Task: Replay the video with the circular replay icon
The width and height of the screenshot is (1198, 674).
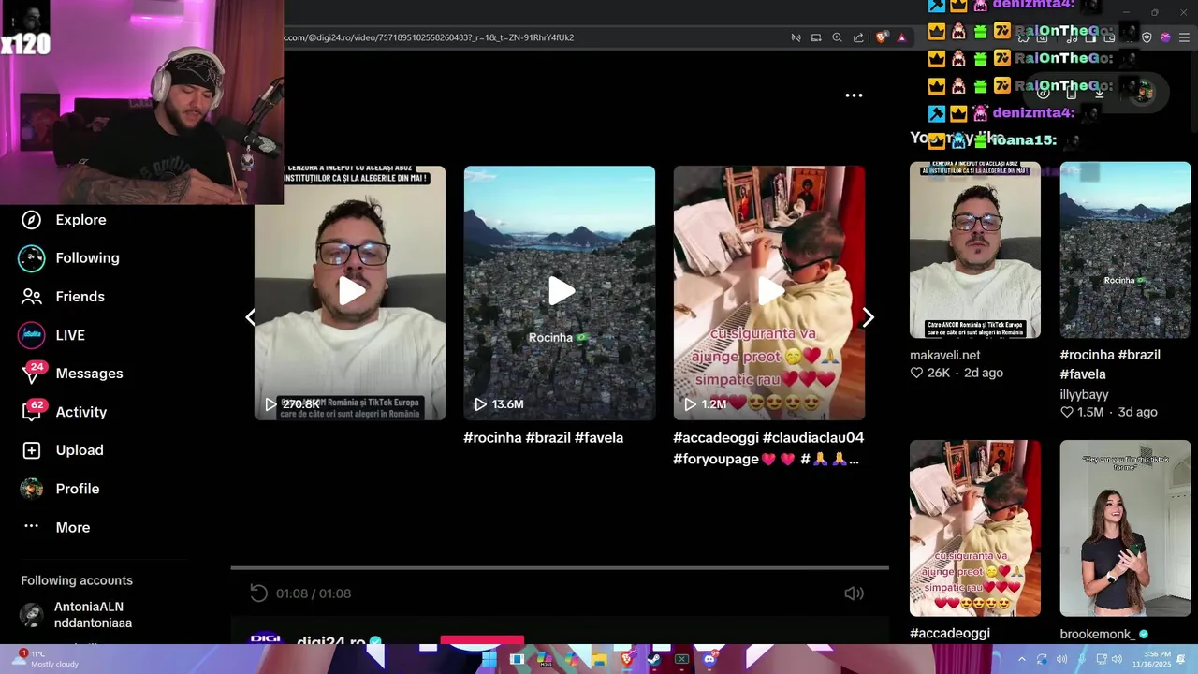Action: [x=258, y=593]
